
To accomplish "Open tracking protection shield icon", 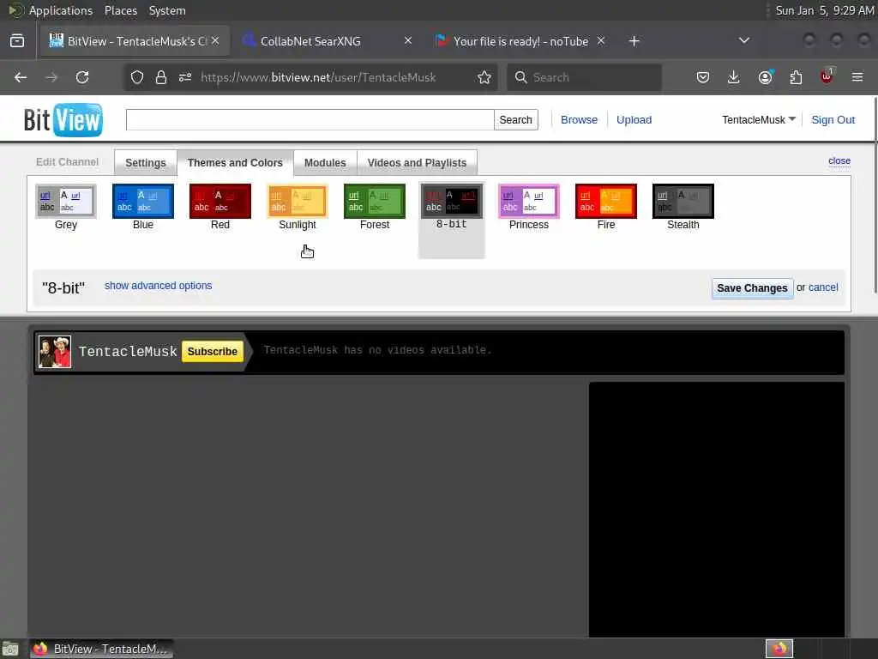I will point(137,77).
